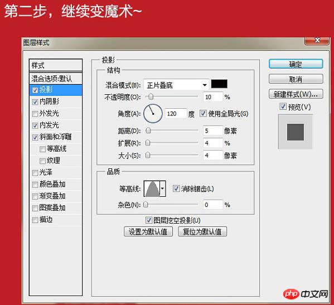Click the black shadow color swatch
334x305 pixels.
(219, 84)
